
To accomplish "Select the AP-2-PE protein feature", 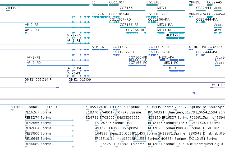I will pyautogui.click(x=78, y=76).
